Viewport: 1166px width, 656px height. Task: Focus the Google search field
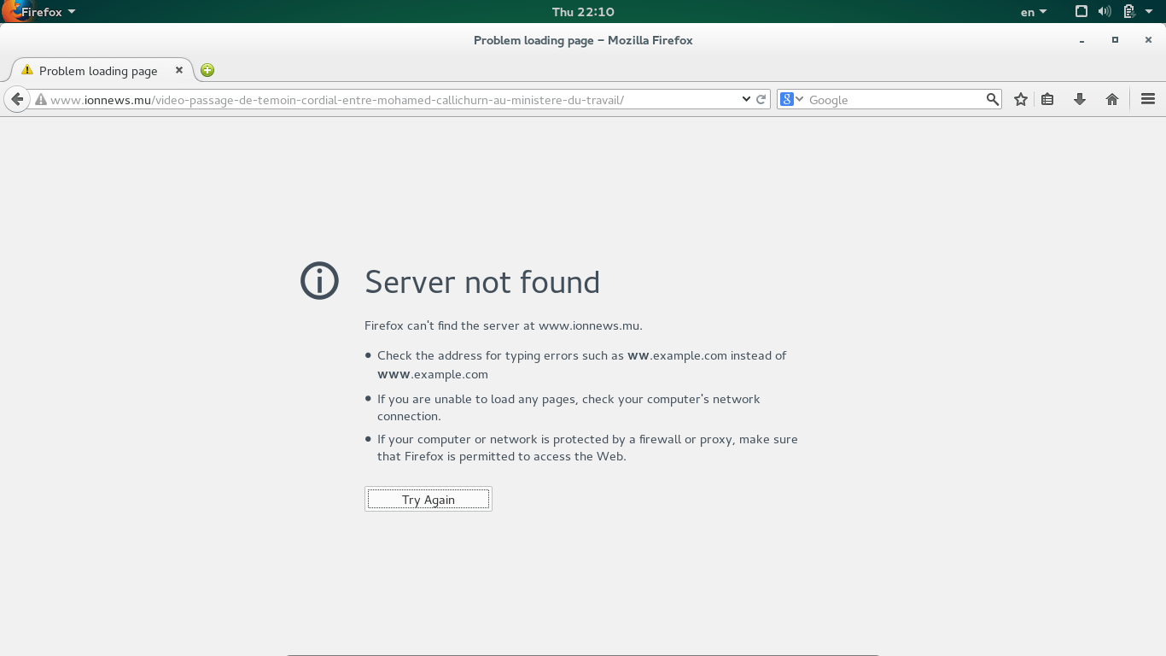[896, 100]
